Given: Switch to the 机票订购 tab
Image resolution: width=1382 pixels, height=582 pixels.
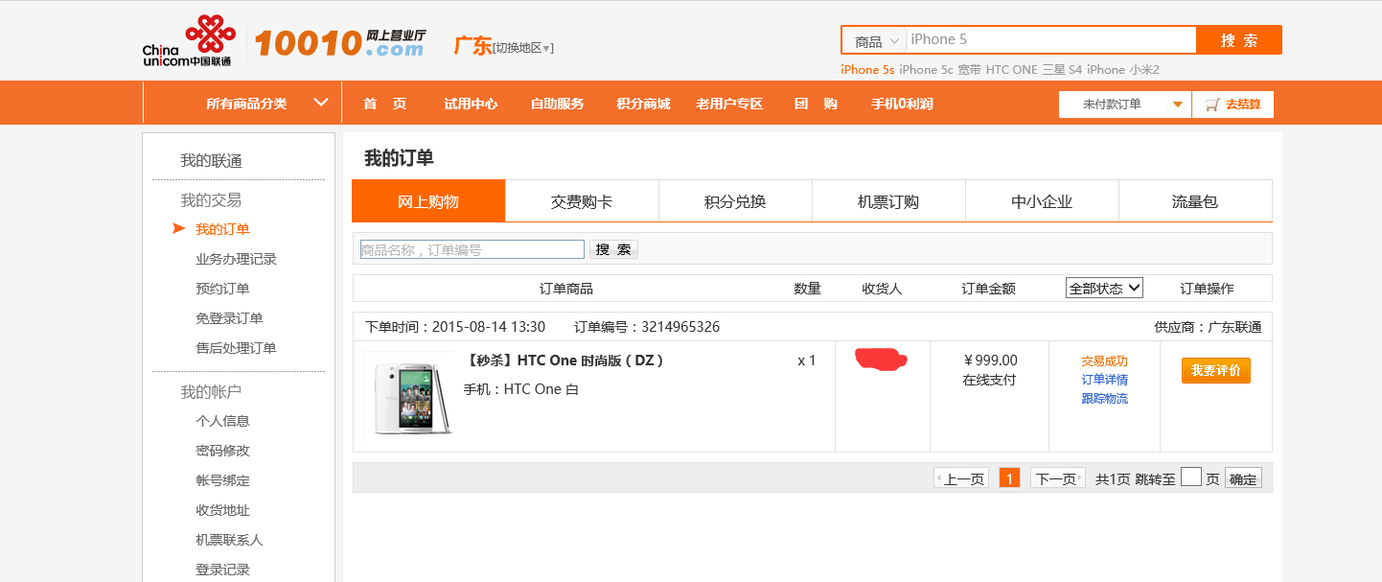Looking at the screenshot, I should (x=888, y=201).
